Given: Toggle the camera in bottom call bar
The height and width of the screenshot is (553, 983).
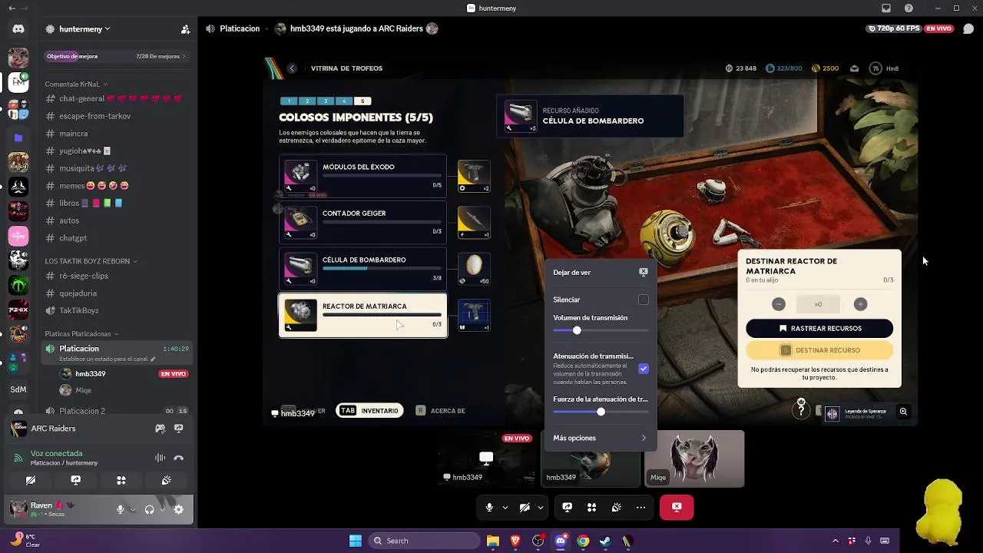Looking at the screenshot, I should (x=525, y=507).
